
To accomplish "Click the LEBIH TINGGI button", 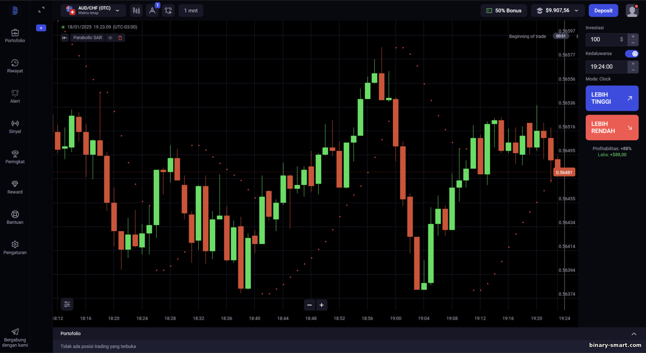I will point(612,98).
